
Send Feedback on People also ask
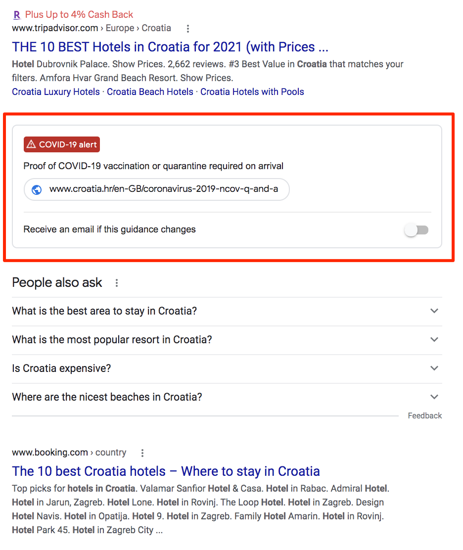pyautogui.click(x=424, y=415)
